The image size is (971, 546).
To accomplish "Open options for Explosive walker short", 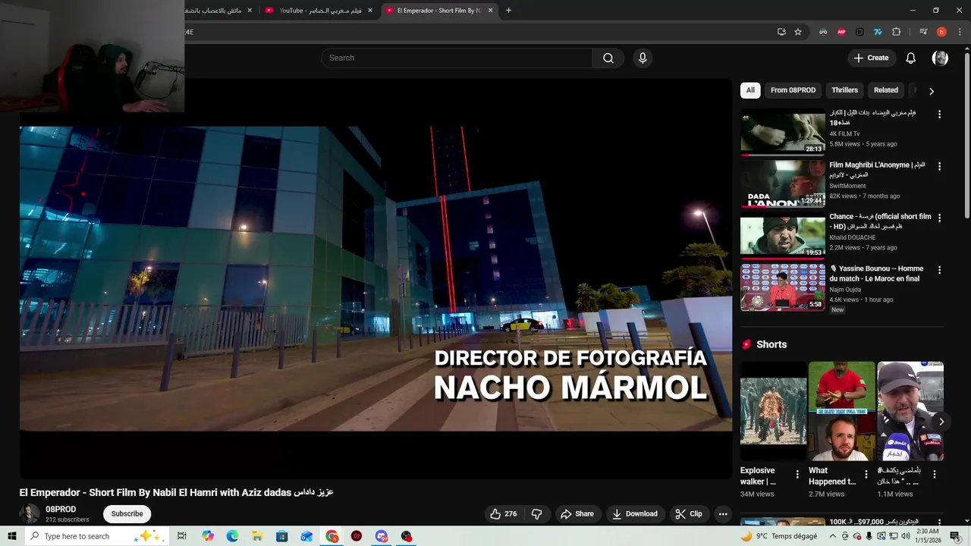I will [797, 475].
